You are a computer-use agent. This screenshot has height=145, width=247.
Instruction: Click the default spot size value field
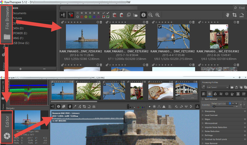coord(229,104)
